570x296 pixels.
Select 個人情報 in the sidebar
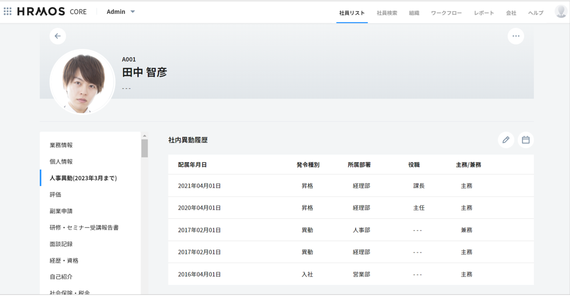[61, 161]
